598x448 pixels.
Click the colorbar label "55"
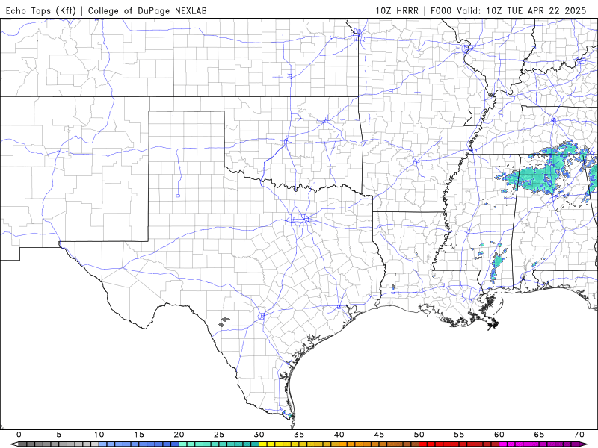pos(459,435)
